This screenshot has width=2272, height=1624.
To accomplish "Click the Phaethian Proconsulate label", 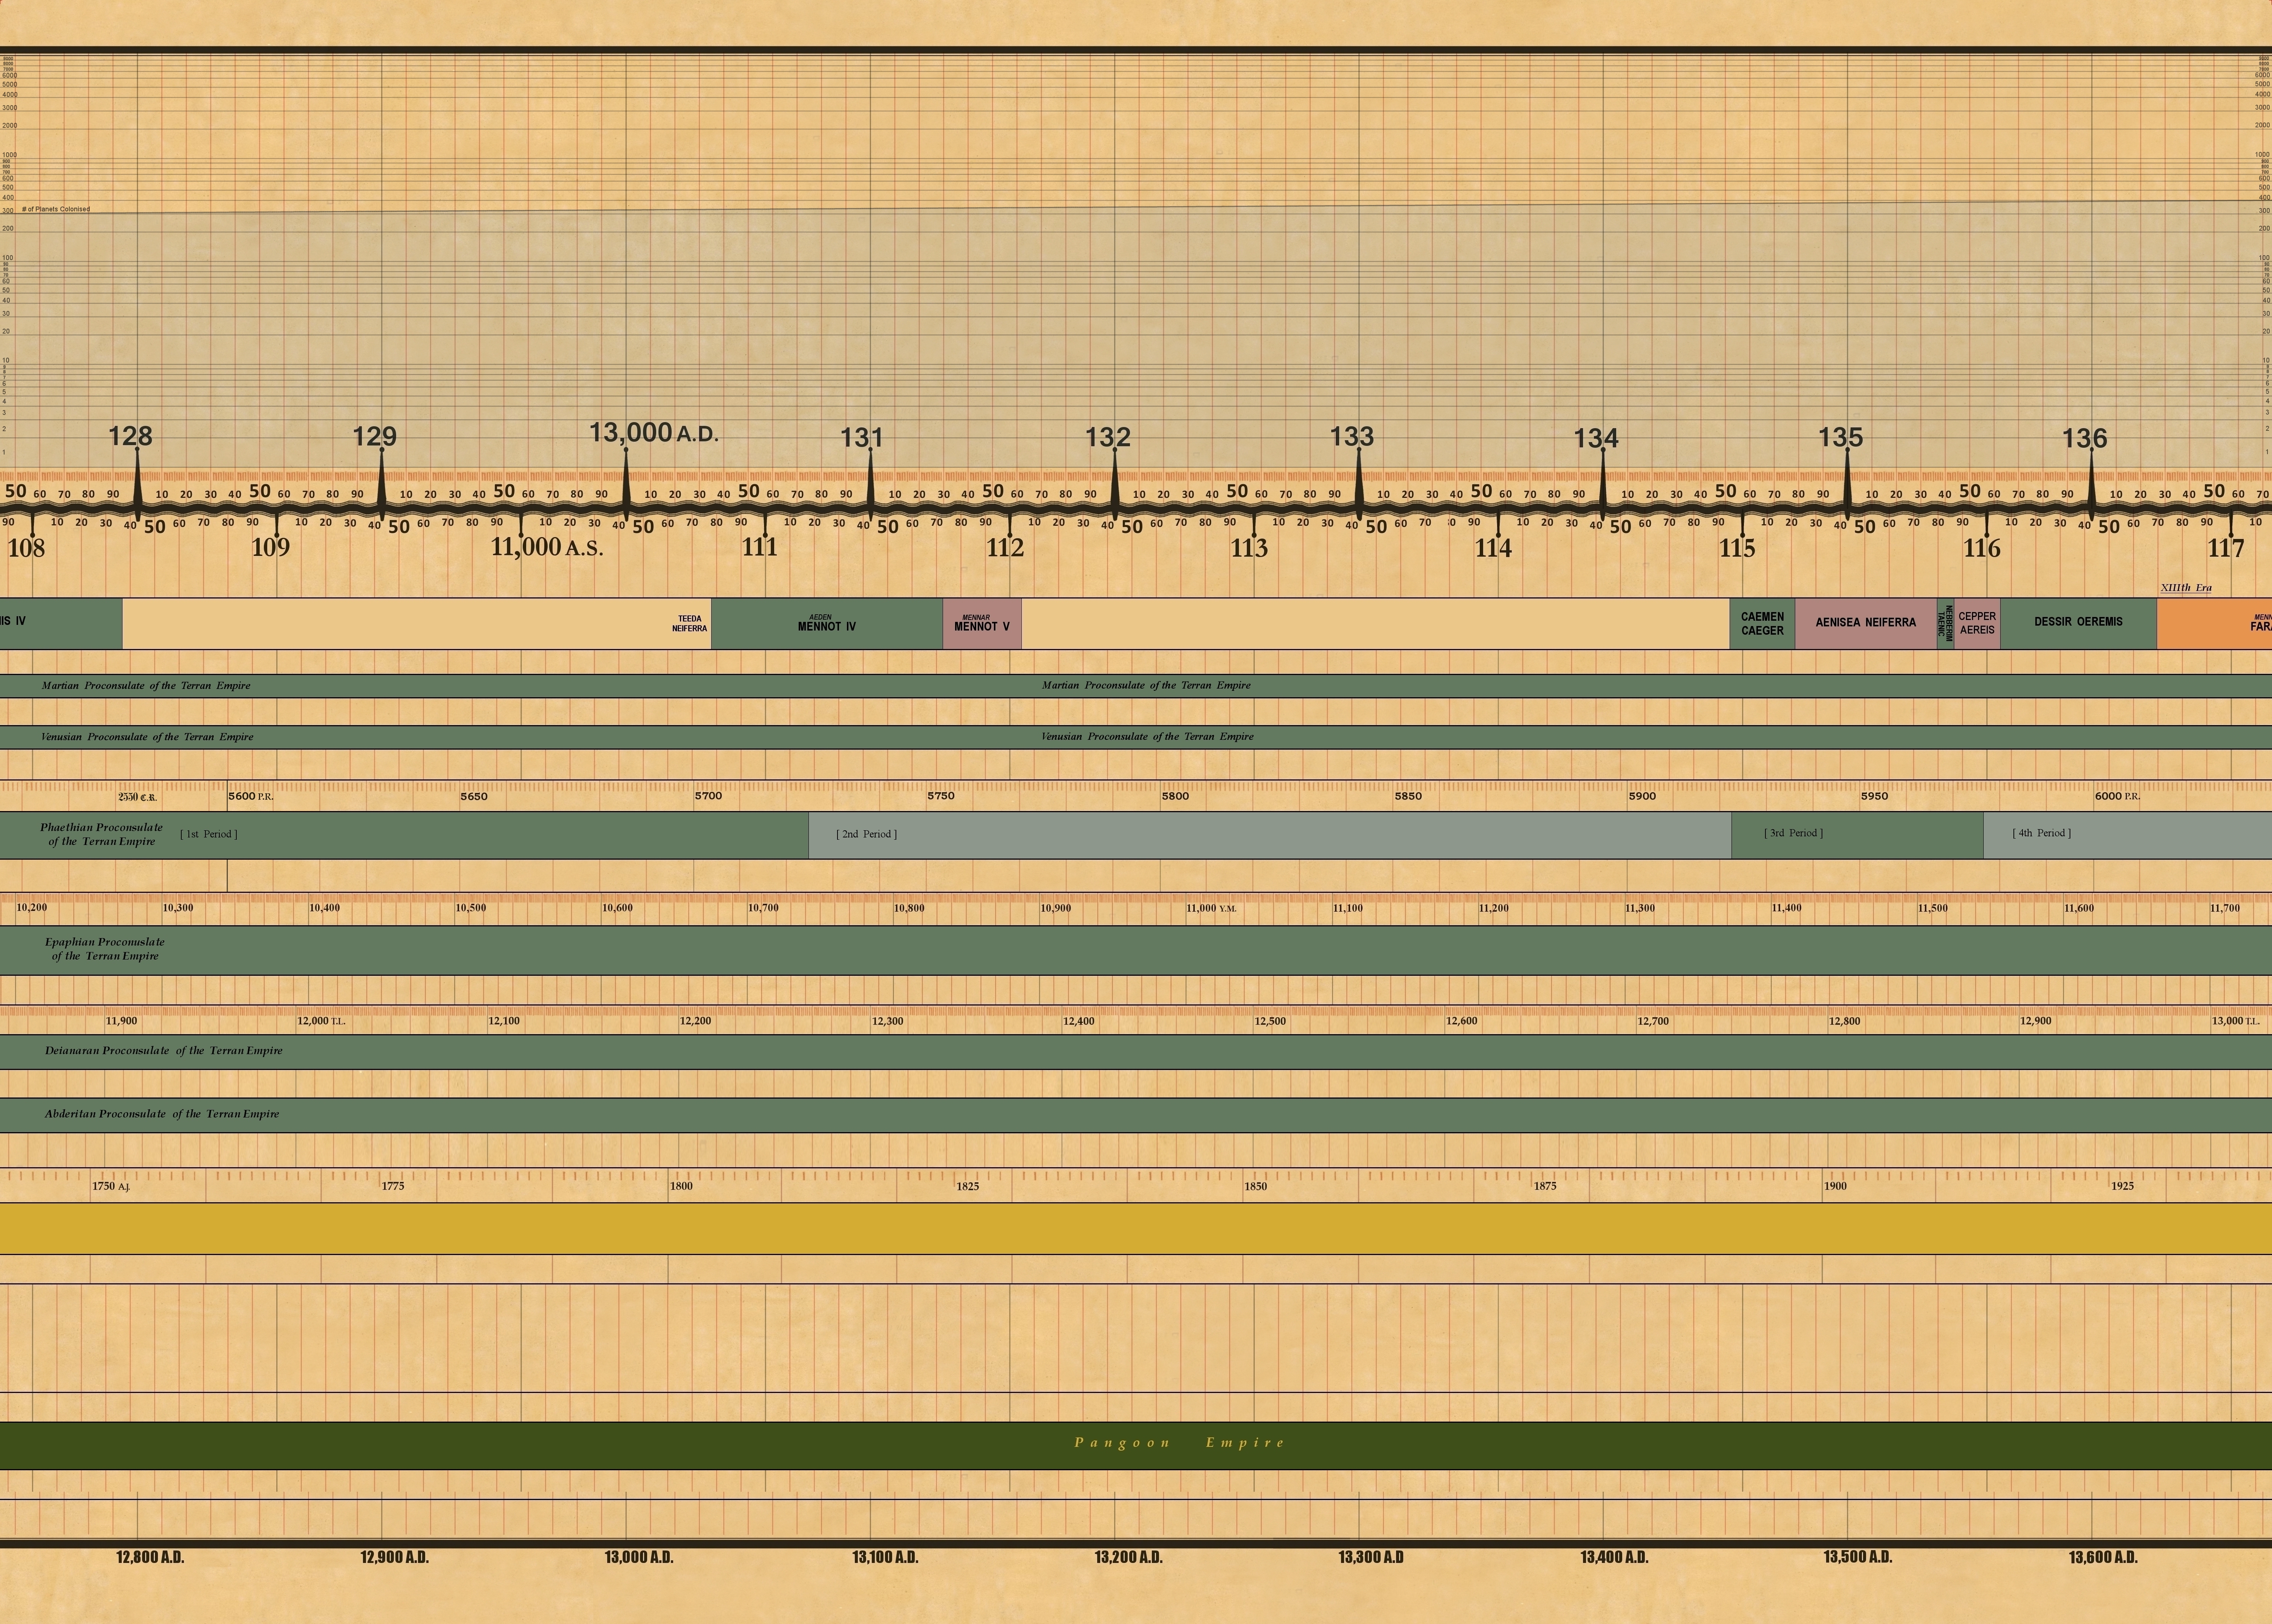I will pos(101,834).
